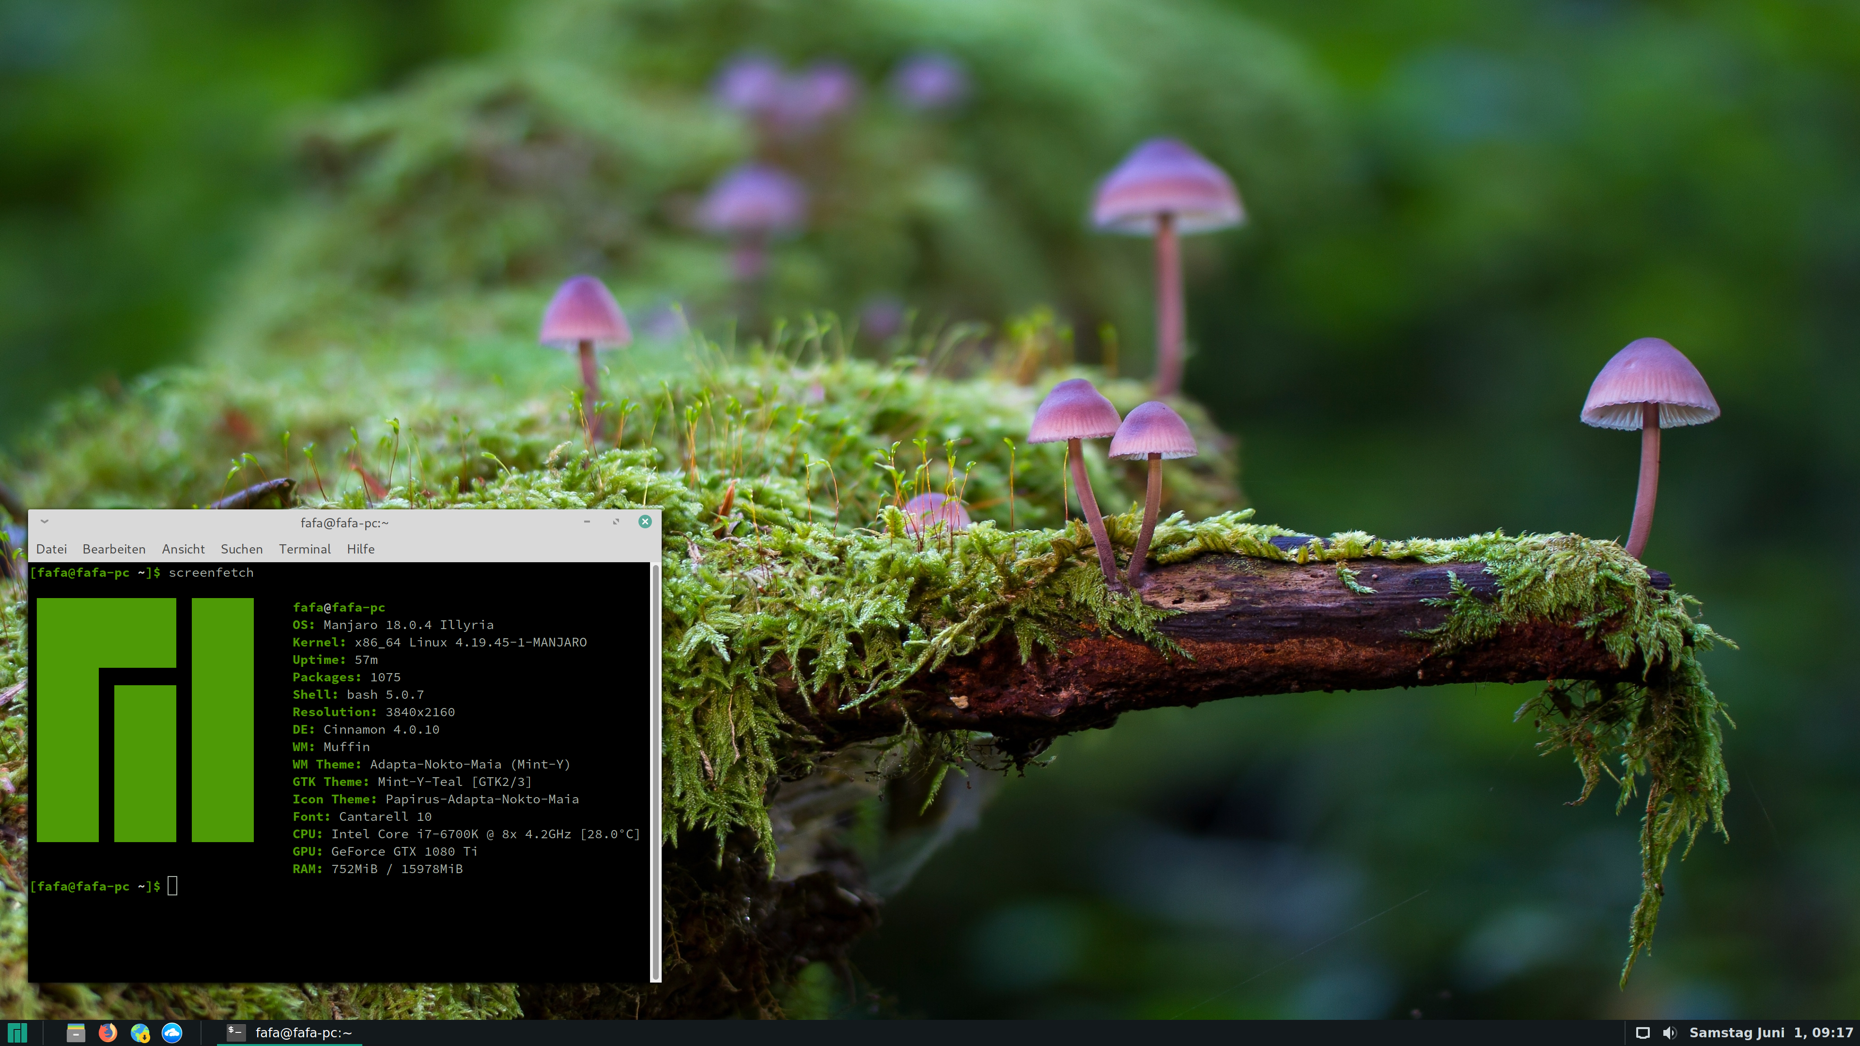Click the minimize button on the terminal
This screenshot has height=1046, width=1860.
pos(586,521)
